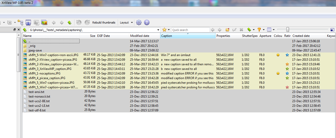Open the filter funnel dropdown arrow
Viewport: 336px width, 138px height.
[x=264, y=30]
